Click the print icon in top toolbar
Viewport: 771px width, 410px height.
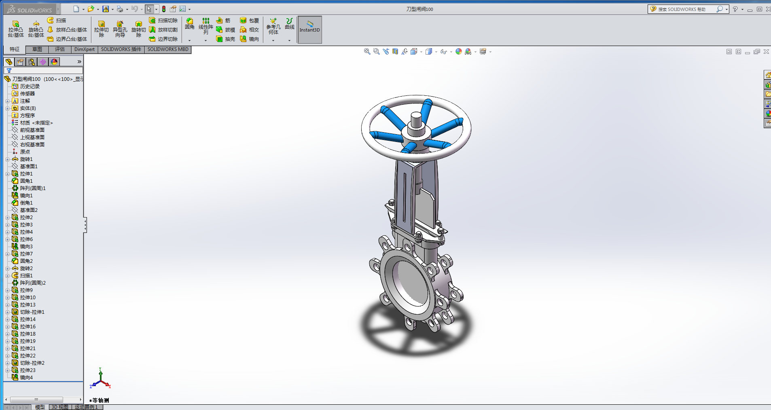[x=120, y=9]
